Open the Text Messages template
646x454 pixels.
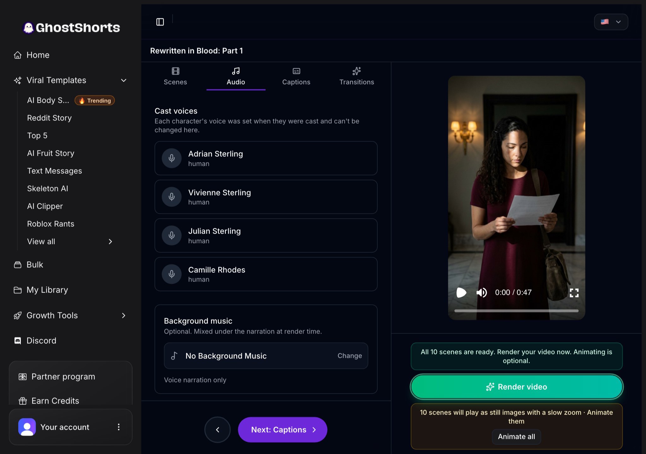tap(54, 171)
